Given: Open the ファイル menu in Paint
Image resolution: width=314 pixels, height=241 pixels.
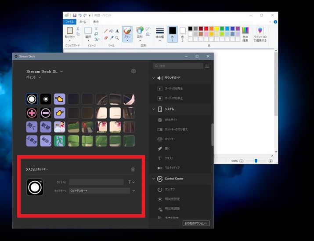Looking at the screenshot, I should (x=69, y=22).
